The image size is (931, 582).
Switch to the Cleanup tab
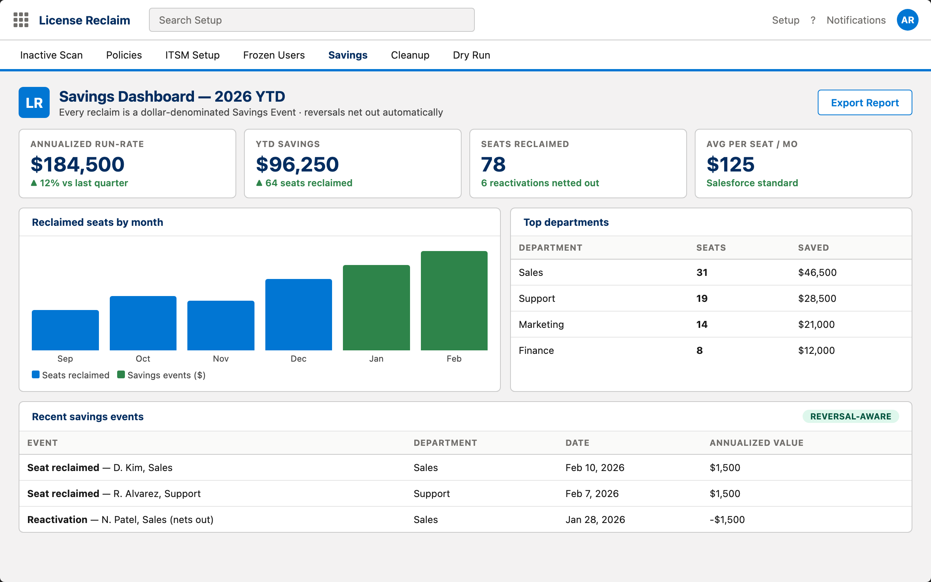coord(410,55)
